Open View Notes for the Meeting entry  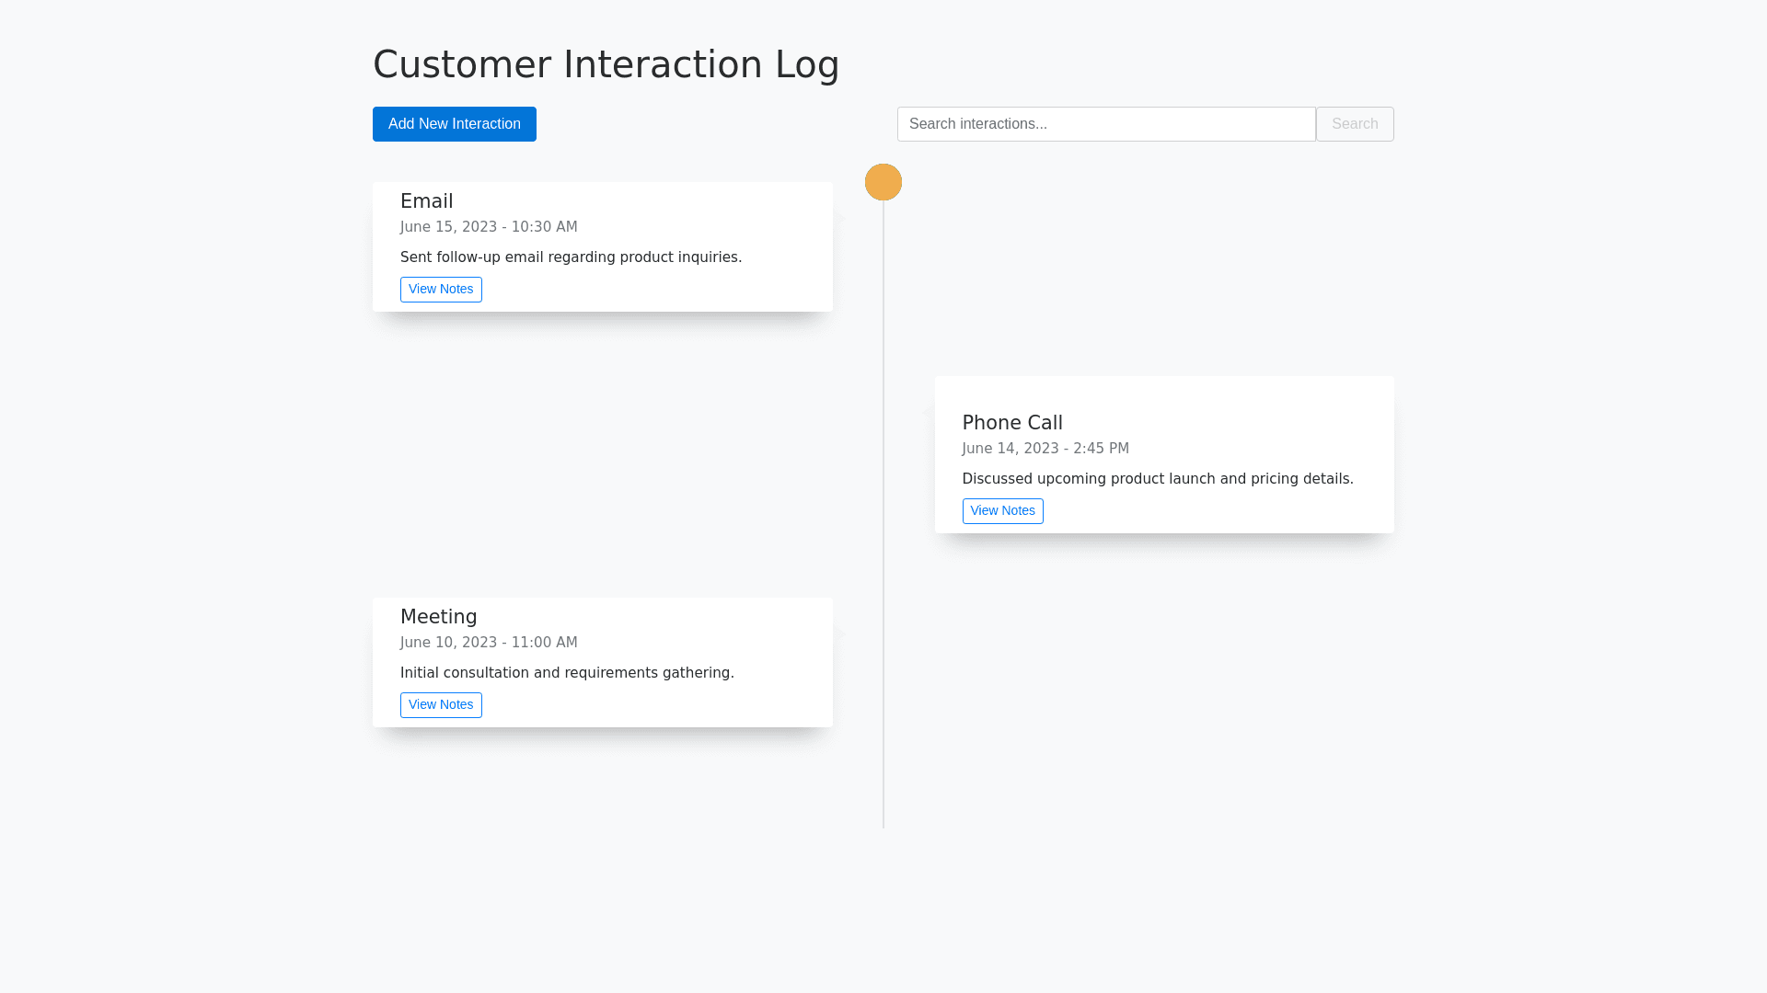(x=441, y=705)
